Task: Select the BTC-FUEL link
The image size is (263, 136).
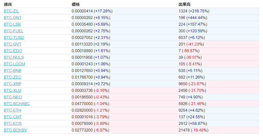Action: coord(14,31)
